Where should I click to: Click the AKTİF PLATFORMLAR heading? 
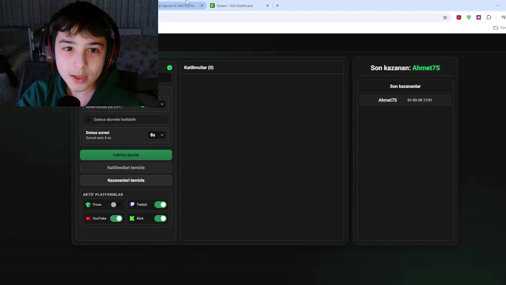coord(103,194)
